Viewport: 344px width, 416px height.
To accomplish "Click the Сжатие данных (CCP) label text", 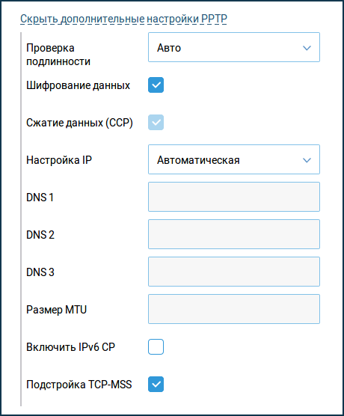I will tap(79, 123).
